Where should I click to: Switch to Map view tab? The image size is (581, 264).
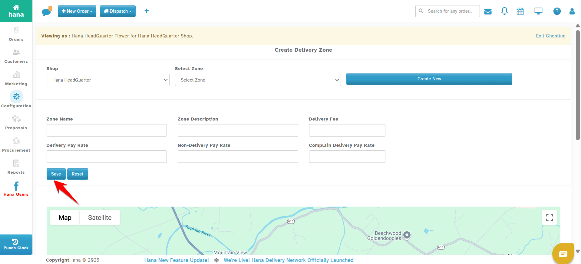[65, 217]
